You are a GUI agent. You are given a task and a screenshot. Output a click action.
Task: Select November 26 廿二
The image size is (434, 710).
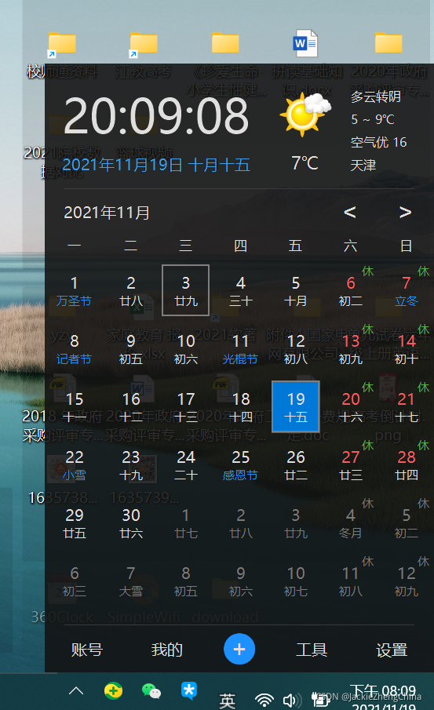(x=296, y=464)
